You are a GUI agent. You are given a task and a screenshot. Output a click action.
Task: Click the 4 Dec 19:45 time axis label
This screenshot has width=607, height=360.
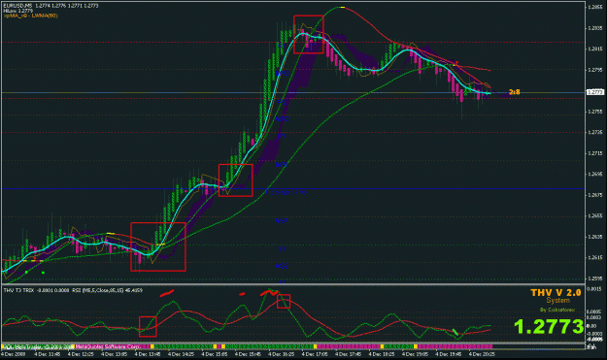coord(449,354)
